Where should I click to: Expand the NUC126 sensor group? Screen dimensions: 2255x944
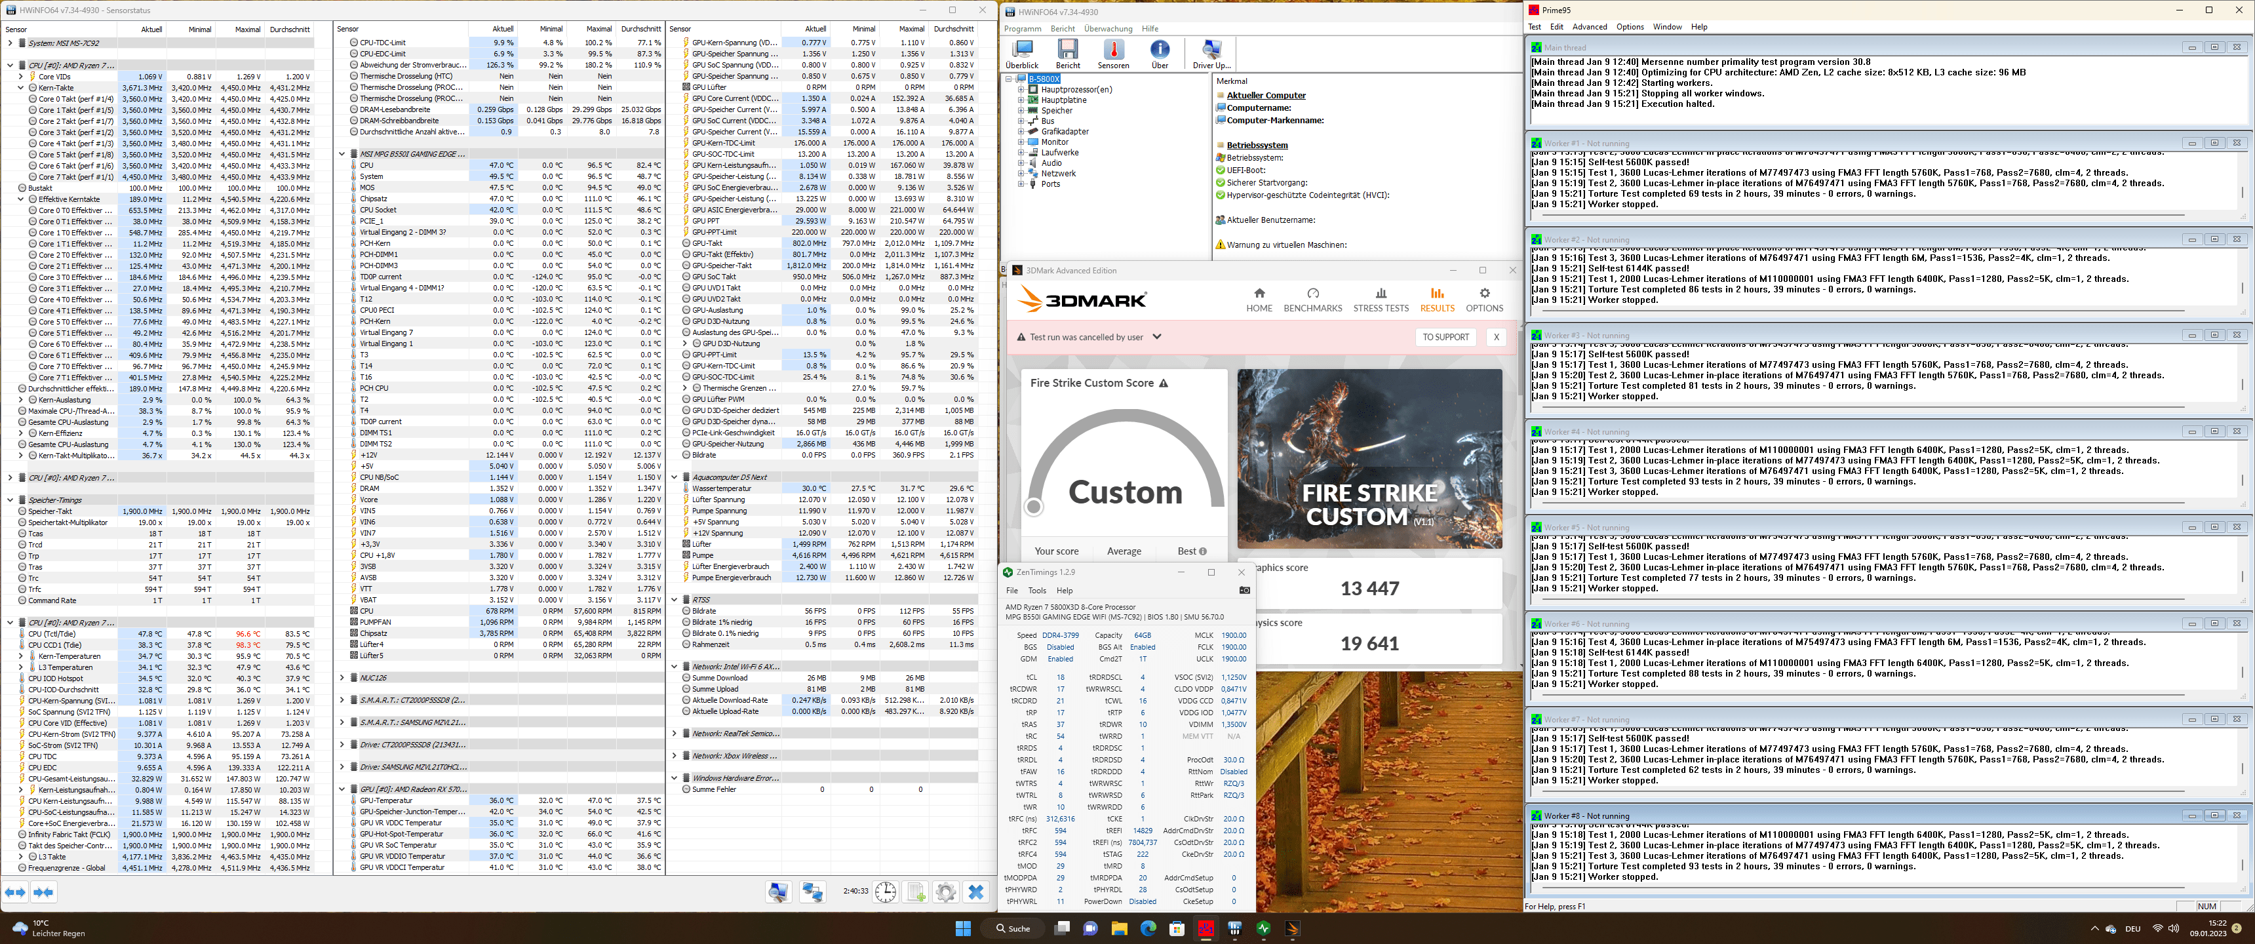point(342,678)
